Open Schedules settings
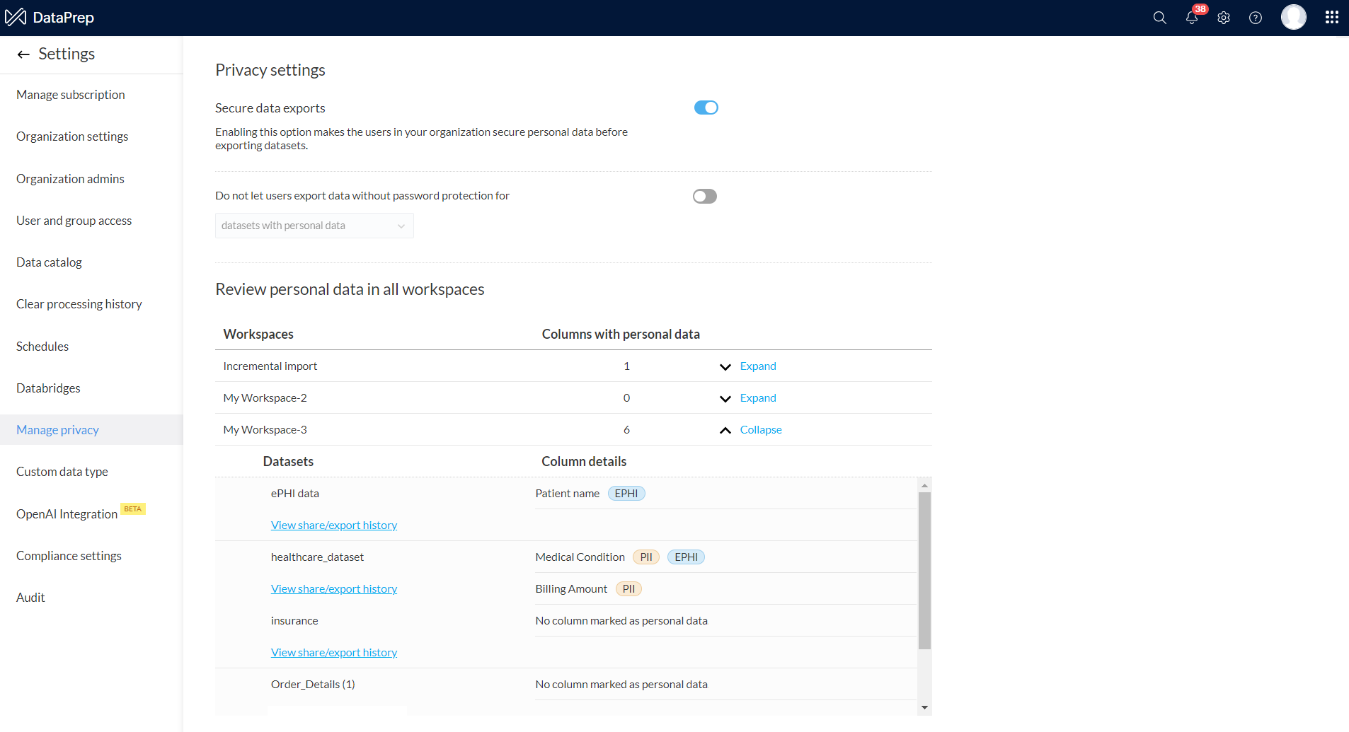Viewport: 1349px width, 732px height. (42, 347)
